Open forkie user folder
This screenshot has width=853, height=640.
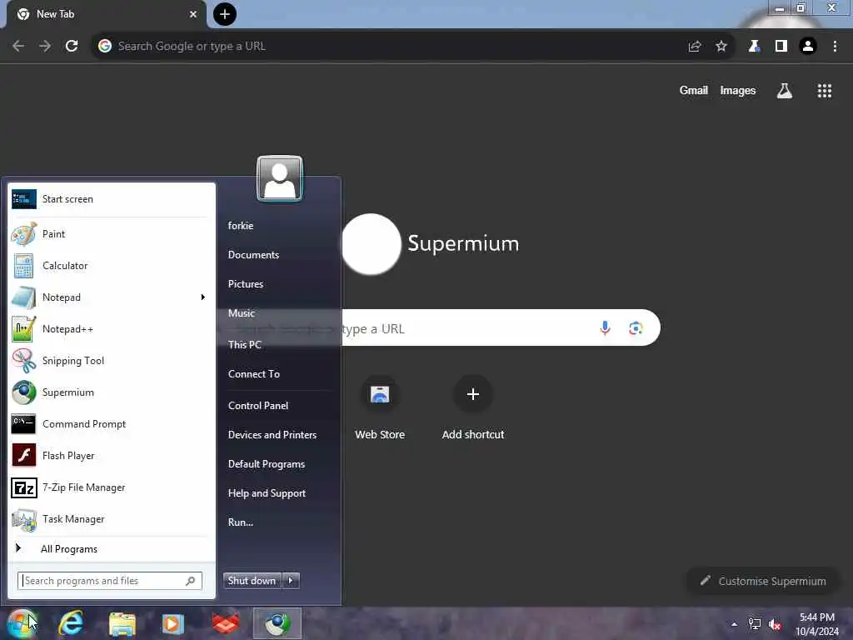pos(241,225)
